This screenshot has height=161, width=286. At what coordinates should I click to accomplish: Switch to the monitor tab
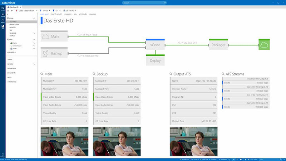[68, 14]
